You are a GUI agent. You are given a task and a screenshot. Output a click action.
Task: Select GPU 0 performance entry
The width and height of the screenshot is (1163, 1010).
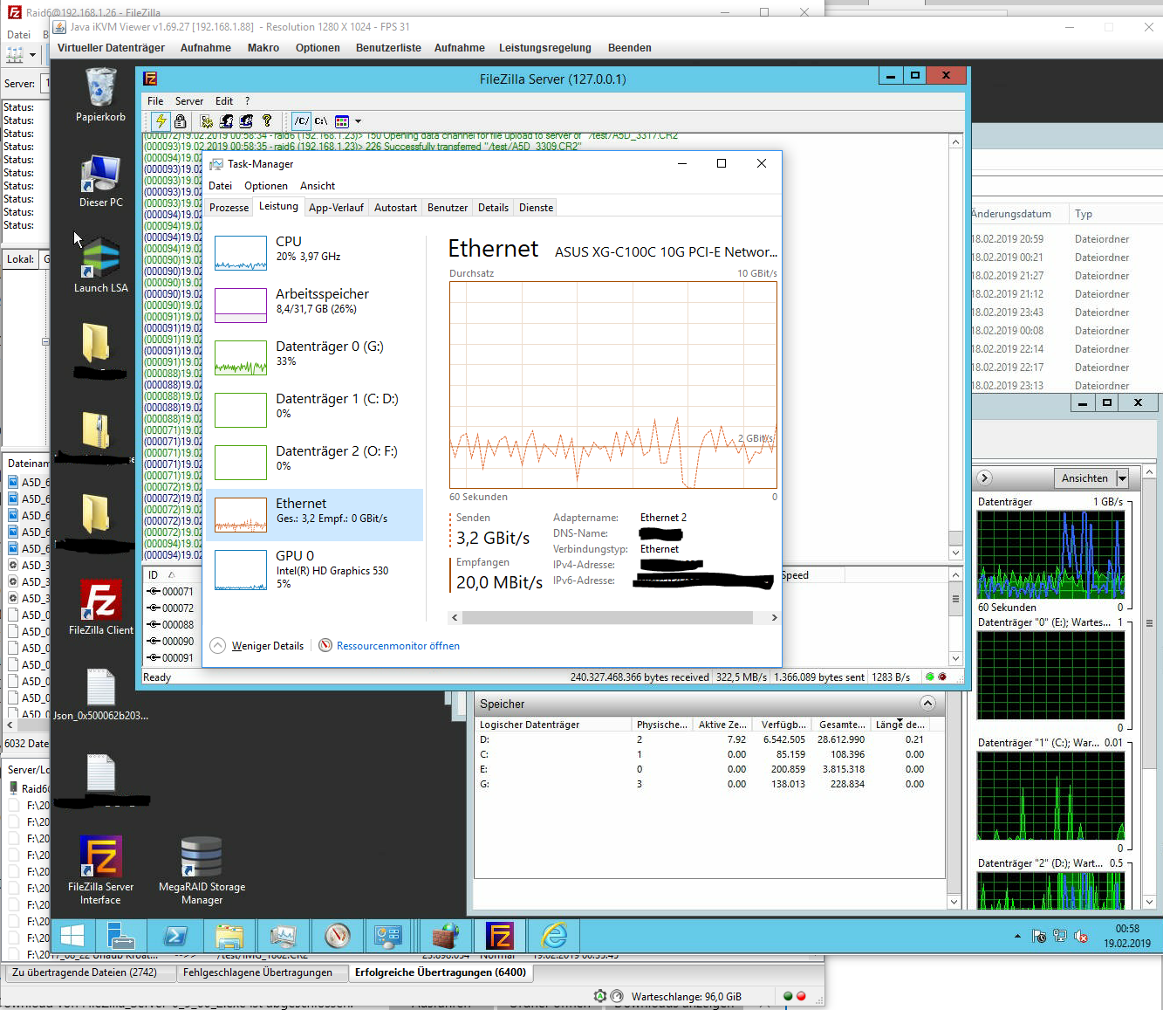315,569
